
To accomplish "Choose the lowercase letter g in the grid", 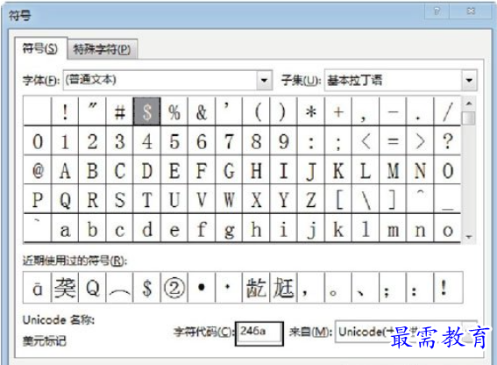I will click(x=229, y=228).
